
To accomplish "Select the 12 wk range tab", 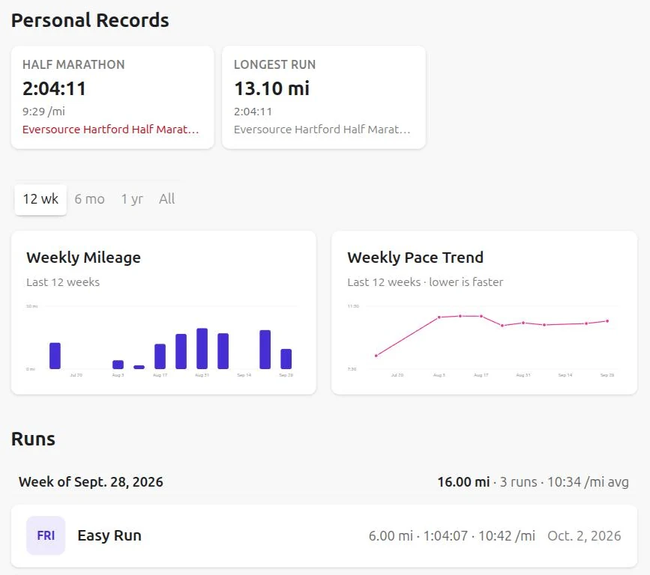I will coord(40,200).
